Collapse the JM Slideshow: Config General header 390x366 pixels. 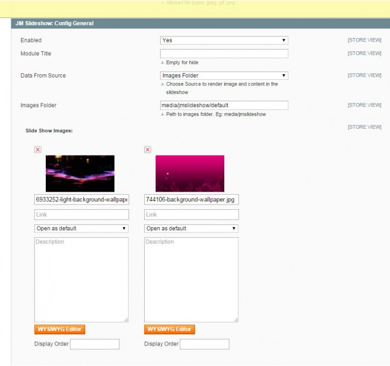coord(200,23)
